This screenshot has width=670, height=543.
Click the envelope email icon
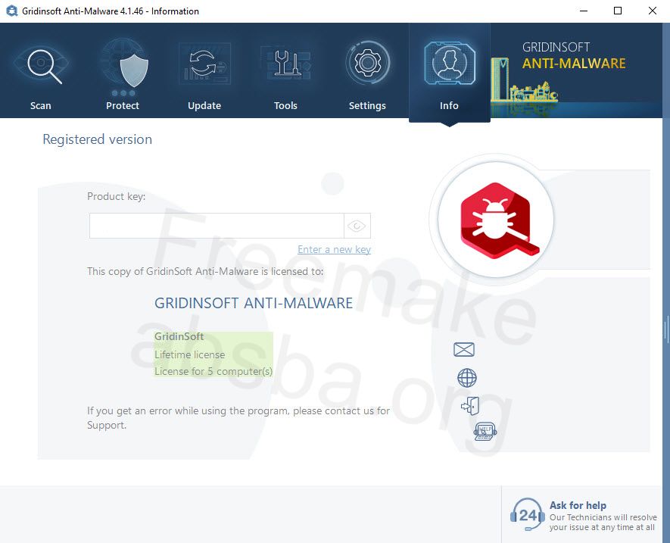464,349
